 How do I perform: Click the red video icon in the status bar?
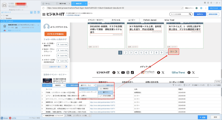pyautogui.click(x=10, y=118)
